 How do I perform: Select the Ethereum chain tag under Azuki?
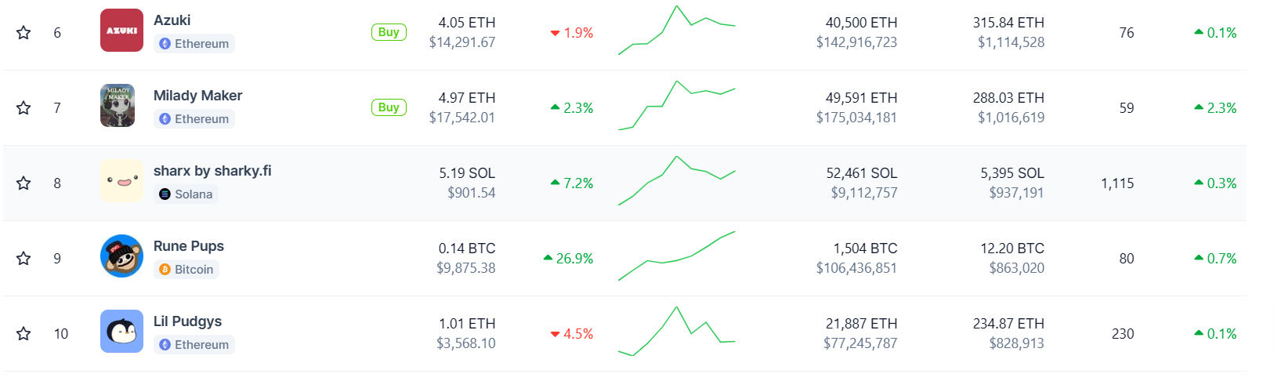[194, 44]
